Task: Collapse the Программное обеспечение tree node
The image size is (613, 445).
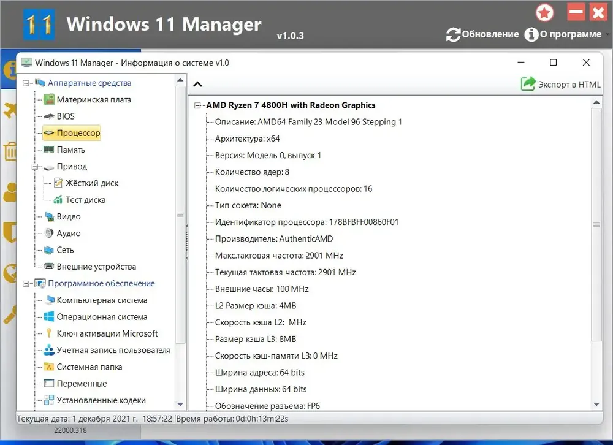Action: pyautogui.click(x=26, y=284)
